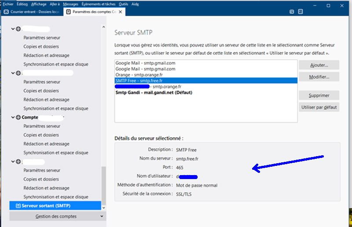Viewport: 352px width, 227px height.
Task: Collapse the topmost account in the tree
Action: 13,29
